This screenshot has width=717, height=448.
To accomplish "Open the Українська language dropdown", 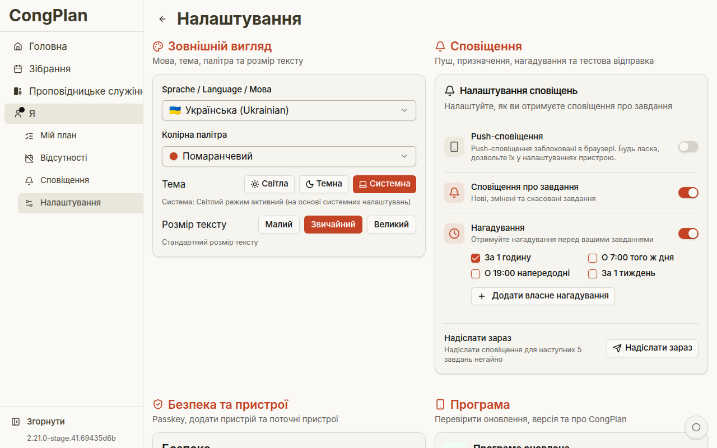I will point(289,110).
